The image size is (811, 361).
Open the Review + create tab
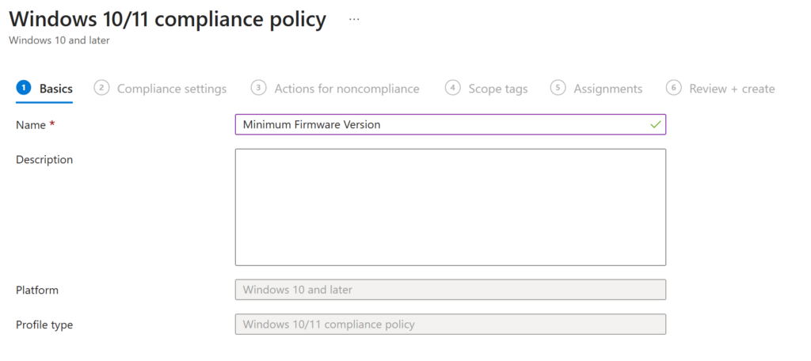point(732,89)
